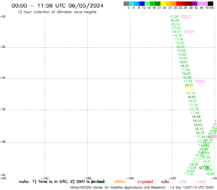Click the -36 latitude axis label

pos(3,109)
